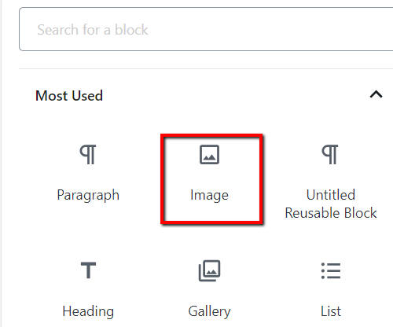The image size is (393, 327).
Task: Select the Paragraph block pilcrow icon
Action: point(88,155)
